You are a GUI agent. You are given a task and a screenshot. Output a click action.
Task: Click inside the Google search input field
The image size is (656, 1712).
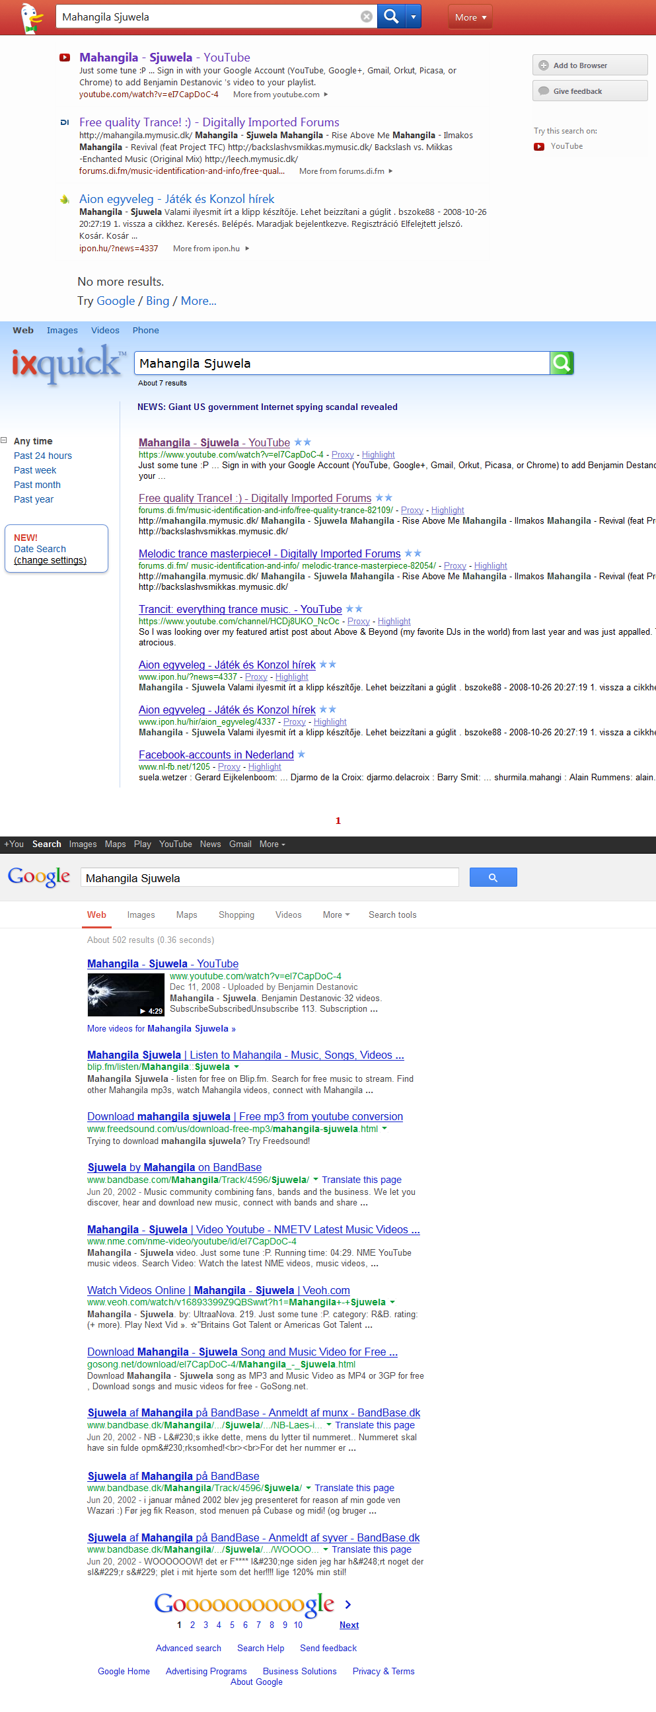269,877
